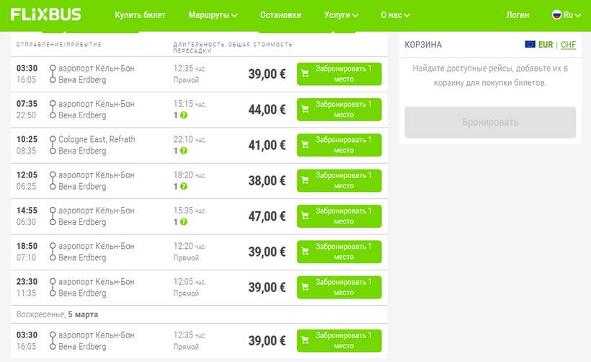This screenshot has height=362, width=591.
Task: Open the Услуги dropdown menu
Action: (x=341, y=15)
